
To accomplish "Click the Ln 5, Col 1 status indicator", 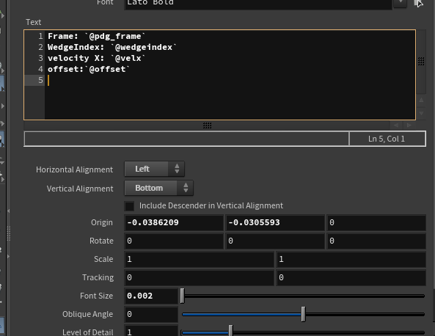I will coord(387,139).
